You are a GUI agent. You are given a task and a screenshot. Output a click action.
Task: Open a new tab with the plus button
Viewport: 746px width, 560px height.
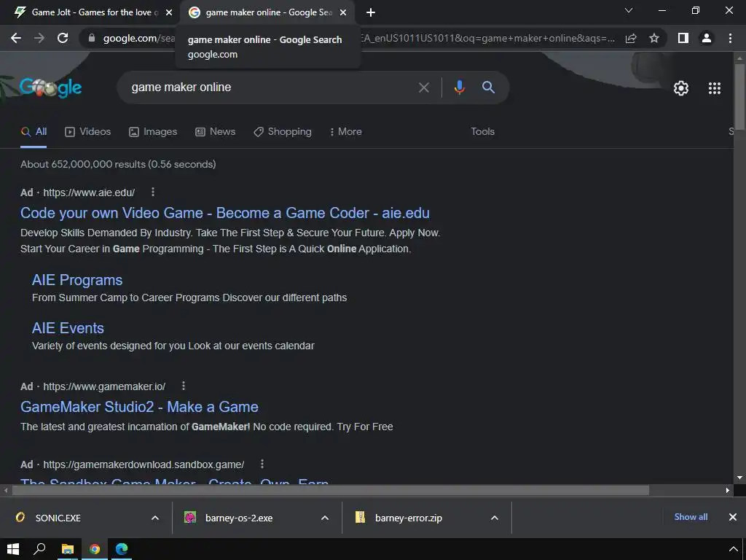[x=371, y=12]
